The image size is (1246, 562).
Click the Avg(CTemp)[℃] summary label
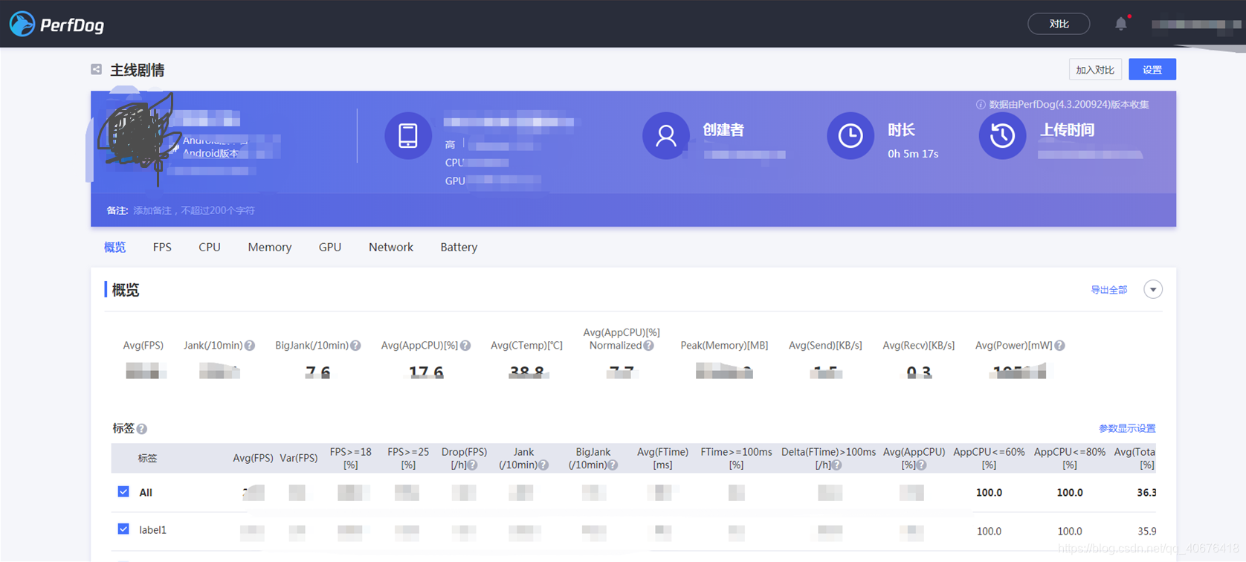click(x=526, y=346)
